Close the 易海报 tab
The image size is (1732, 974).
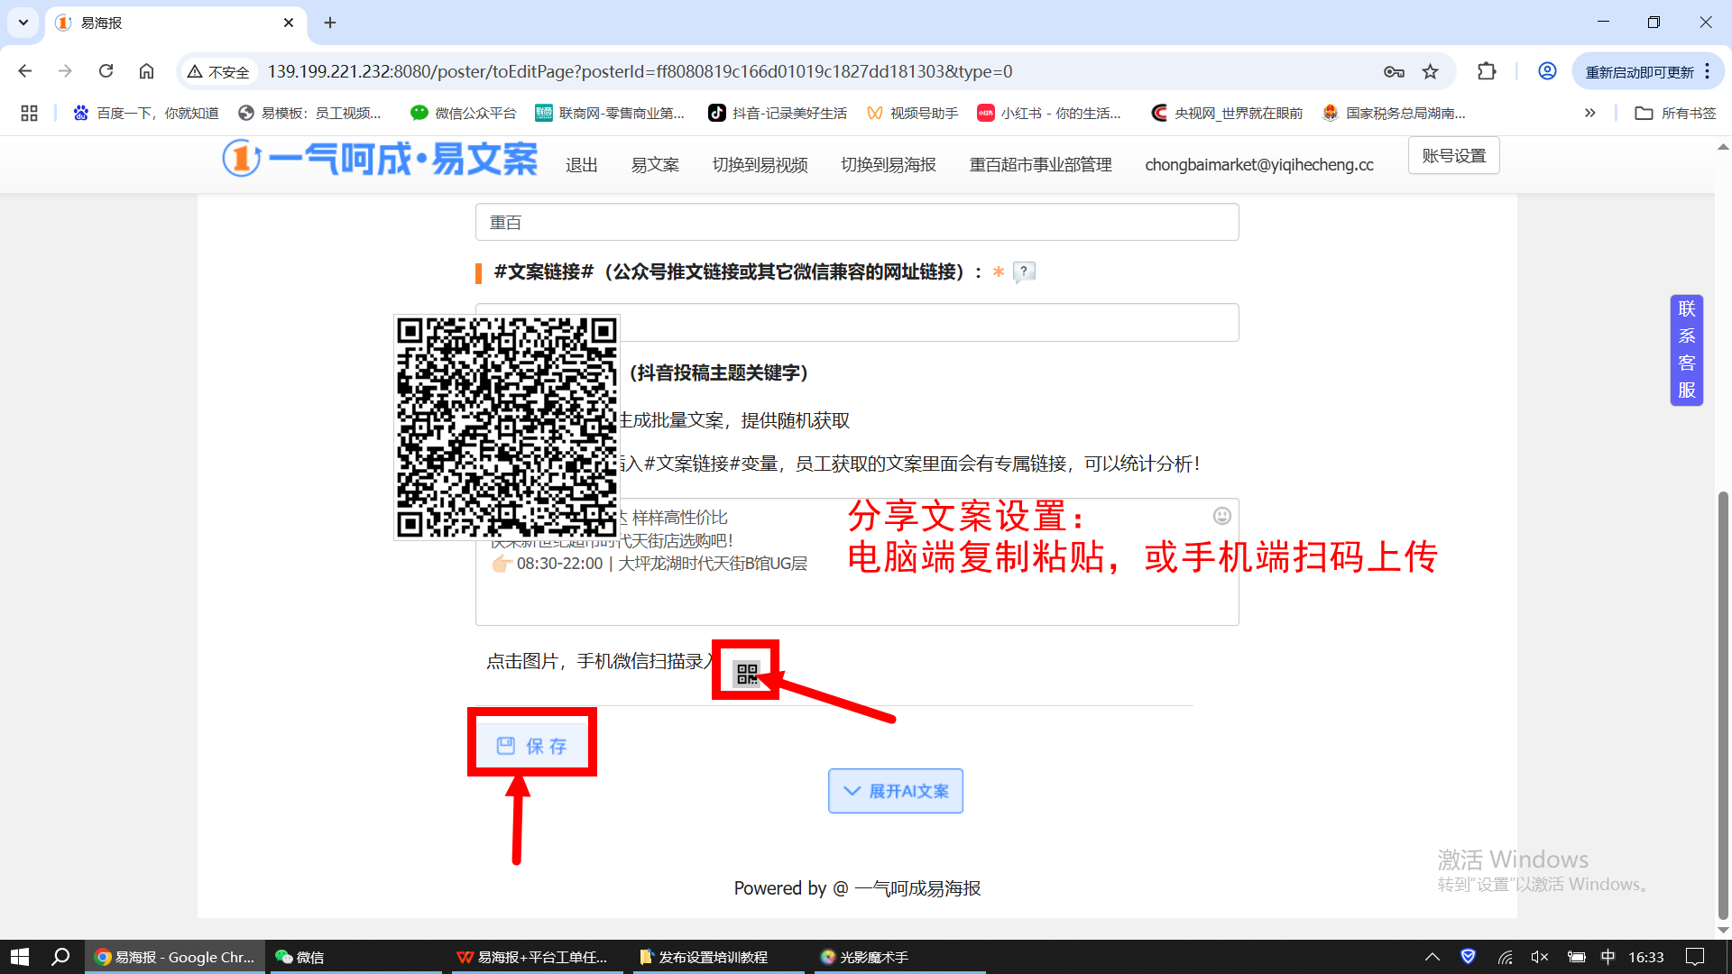[289, 23]
